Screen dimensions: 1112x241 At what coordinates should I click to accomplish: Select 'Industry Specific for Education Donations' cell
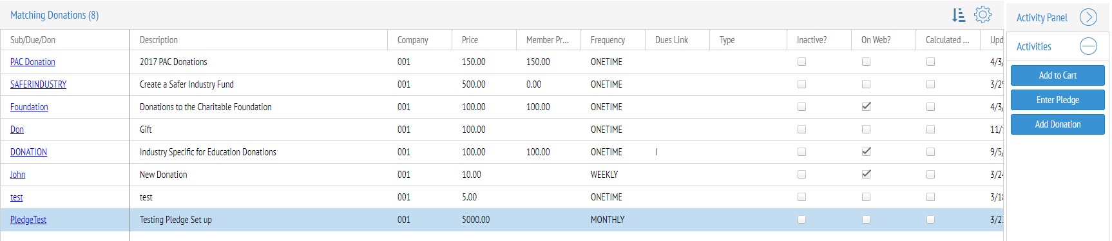(x=258, y=152)
